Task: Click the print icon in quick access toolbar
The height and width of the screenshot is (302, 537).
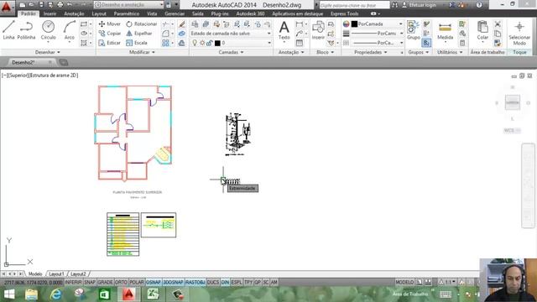Action: [x=60, y=5]
